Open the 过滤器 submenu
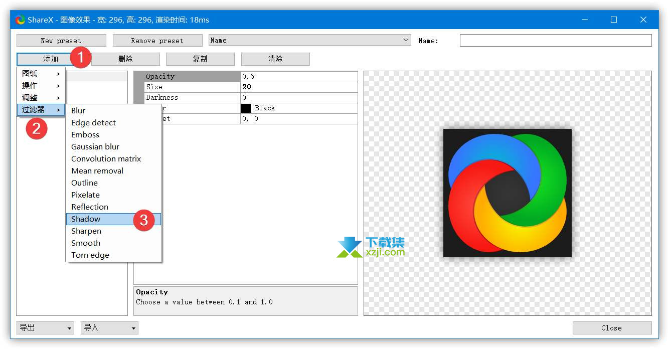 41,110
